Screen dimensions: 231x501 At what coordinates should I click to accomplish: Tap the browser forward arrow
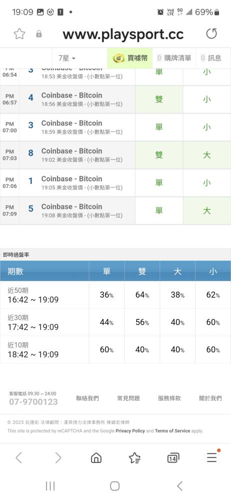click(58, 458)
